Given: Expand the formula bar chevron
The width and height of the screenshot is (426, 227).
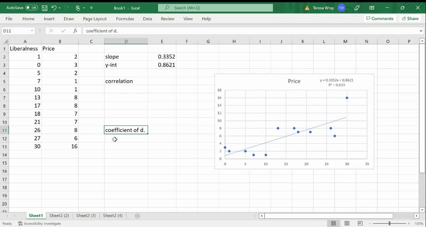Looking at the screenshot, I should point(421,31).
